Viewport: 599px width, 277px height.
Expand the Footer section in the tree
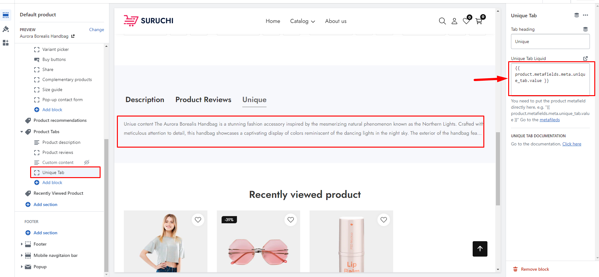tap(22, 244)
